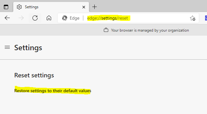Click Restore settings to their default values
The width and height of the screenshot is (207, 114).
53,91
